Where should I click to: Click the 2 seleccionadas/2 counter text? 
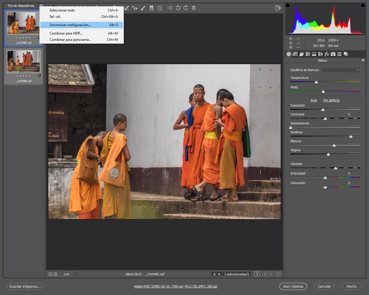click(x=236, y=274)
